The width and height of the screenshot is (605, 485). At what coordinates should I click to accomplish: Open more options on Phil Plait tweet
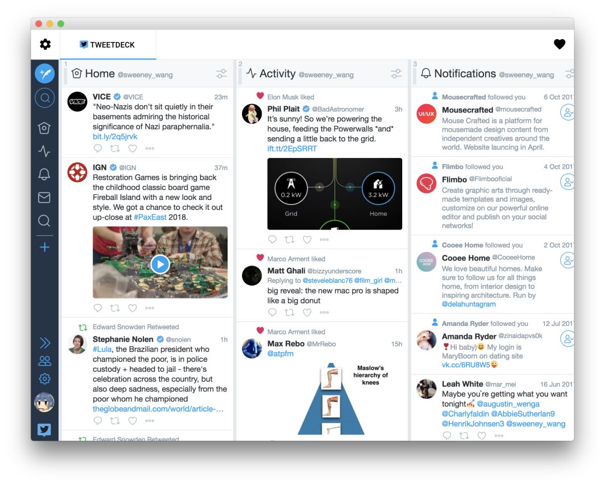pos(324,240)
